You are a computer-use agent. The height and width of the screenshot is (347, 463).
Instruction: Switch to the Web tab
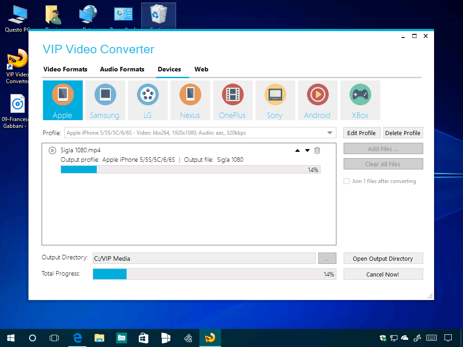(x=201, y=69)
